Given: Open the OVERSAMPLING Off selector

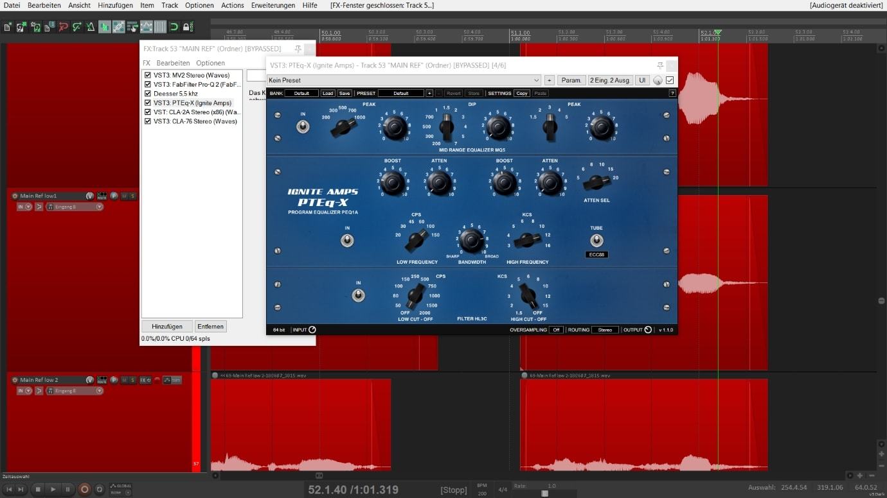Looking at the screenshot, I should coord(556,330).
